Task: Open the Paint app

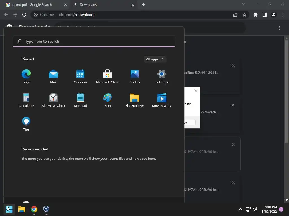Action: [x=108, y=100]
